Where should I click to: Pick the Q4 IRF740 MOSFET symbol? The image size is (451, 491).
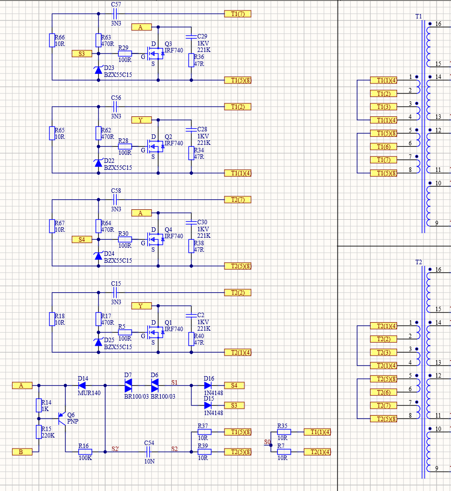(x=156, y=240)
